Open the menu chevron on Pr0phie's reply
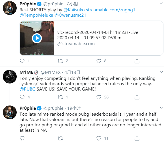 click(161, 108)
